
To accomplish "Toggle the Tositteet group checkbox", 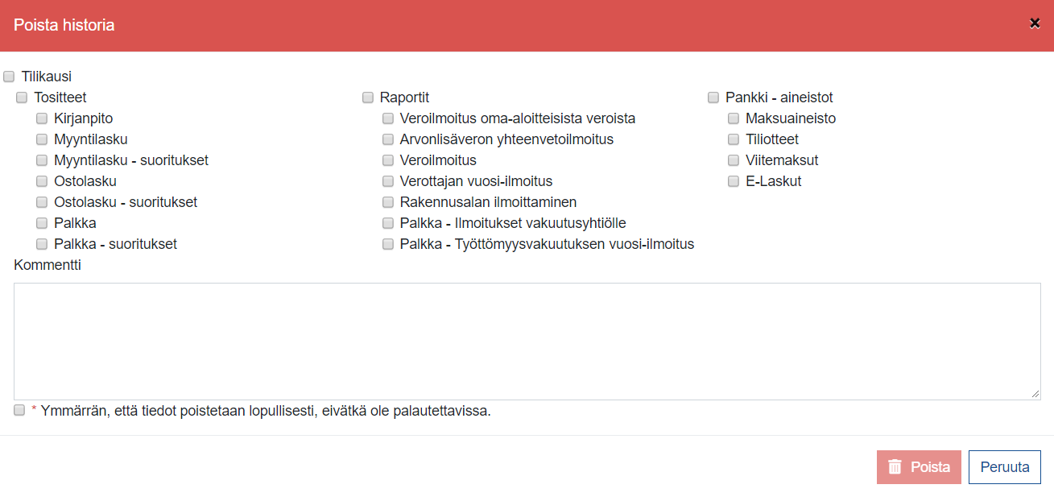I will [22, 98].
